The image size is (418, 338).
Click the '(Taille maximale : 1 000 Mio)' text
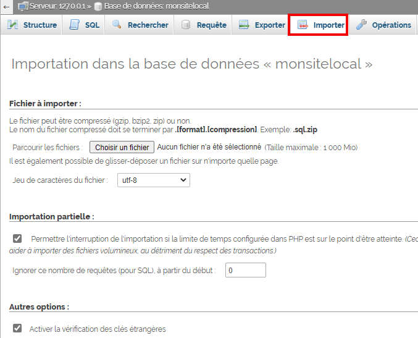click(311, 148)
